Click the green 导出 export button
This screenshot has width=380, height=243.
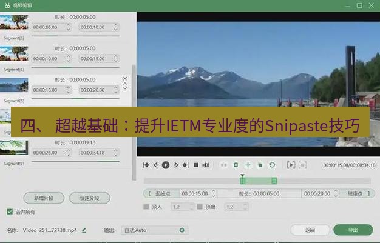pyautogui.click(x=353, y=230)
